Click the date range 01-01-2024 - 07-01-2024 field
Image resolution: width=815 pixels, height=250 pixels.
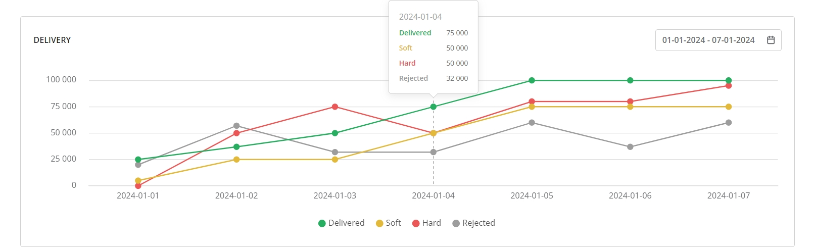708,40
